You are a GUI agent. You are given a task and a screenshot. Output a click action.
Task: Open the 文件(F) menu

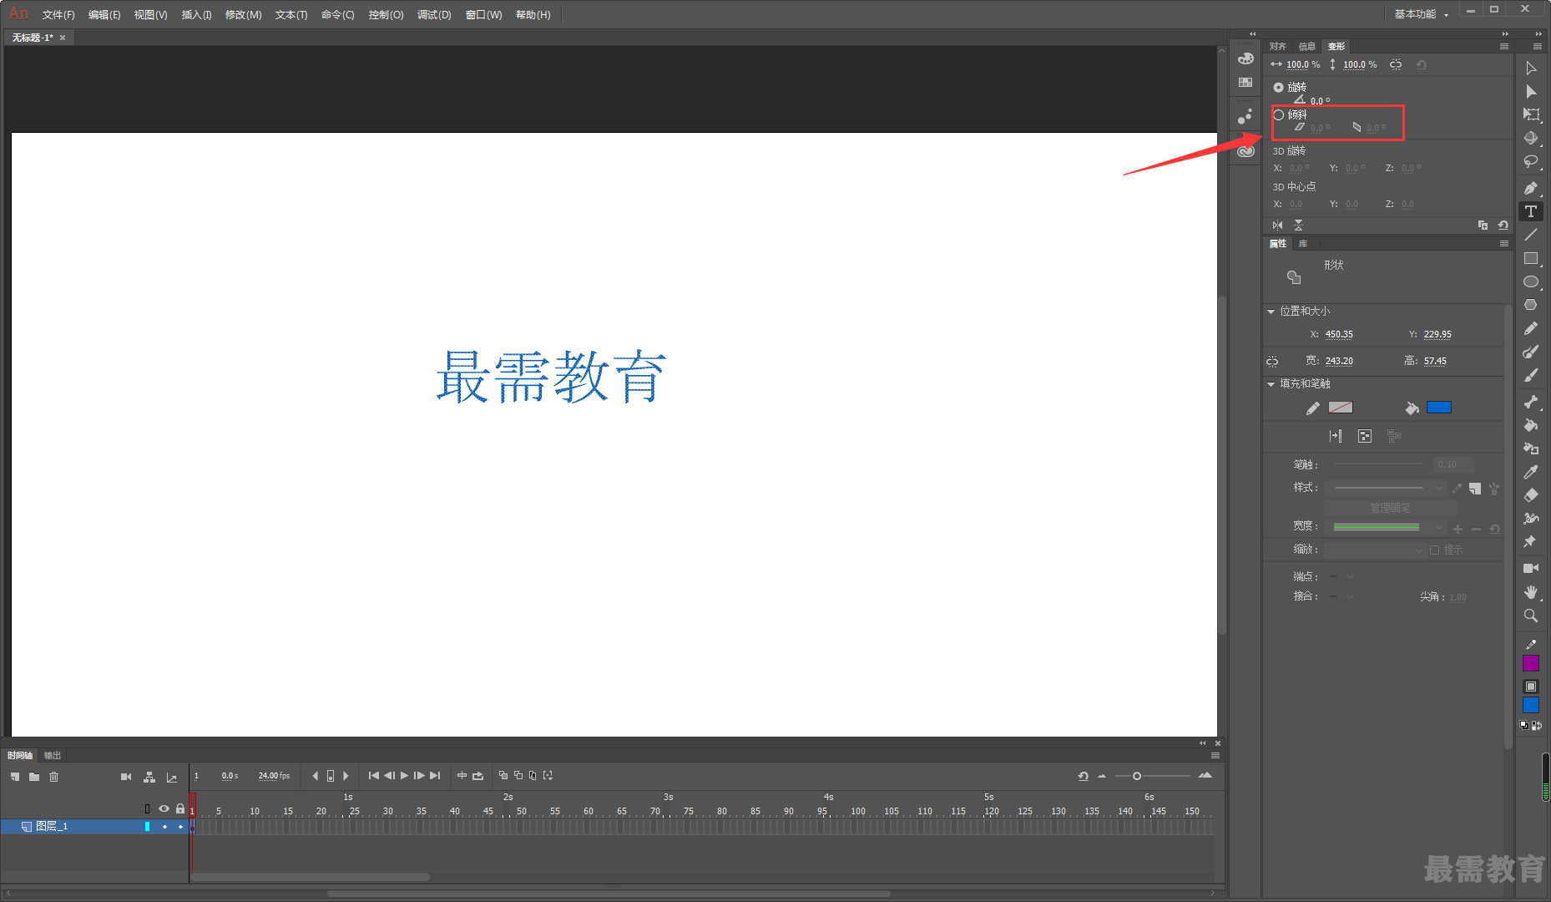tap(58, 14)
